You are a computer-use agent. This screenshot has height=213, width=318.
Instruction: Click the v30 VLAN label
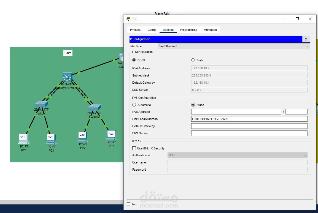(x=82, y=135)
